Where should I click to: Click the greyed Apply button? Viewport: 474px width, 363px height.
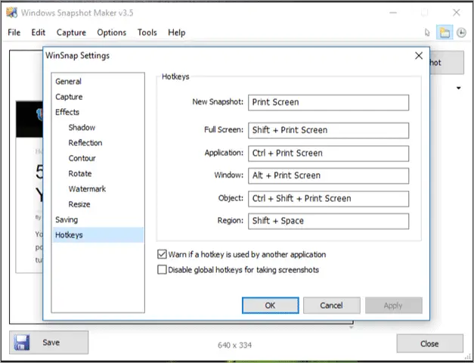point(393,306)
